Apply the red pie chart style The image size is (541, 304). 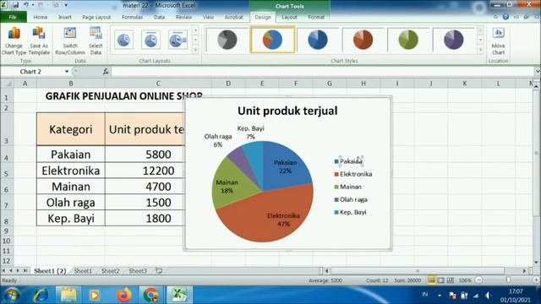click(363, 40)
